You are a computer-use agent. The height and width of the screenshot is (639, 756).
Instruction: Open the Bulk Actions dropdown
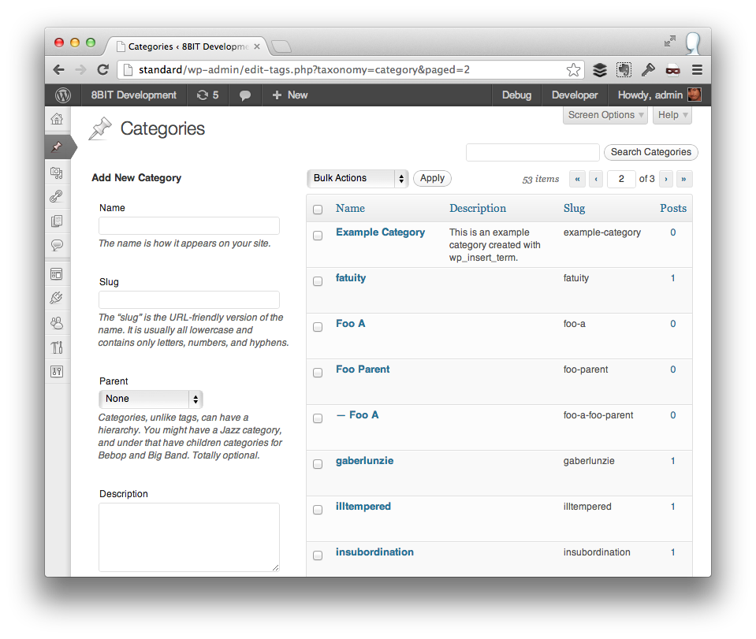tap(358, 178)
